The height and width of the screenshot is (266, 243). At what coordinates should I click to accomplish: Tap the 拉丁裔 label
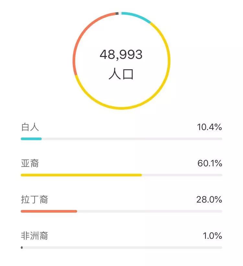tap(34, 199)
